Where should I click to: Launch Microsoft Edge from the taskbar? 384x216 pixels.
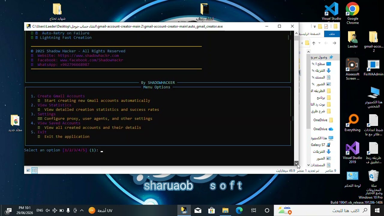pos(239,210)
